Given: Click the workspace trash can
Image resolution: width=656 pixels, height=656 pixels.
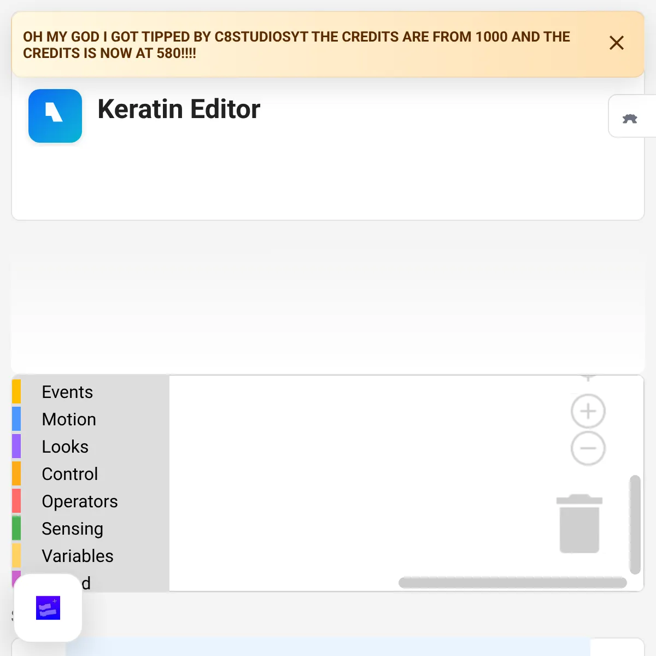Looking at the screenshot, I should click(579, 524).
